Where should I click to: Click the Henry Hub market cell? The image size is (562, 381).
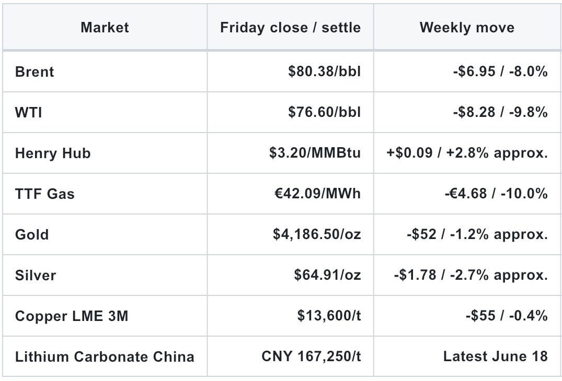click(105, 153)
